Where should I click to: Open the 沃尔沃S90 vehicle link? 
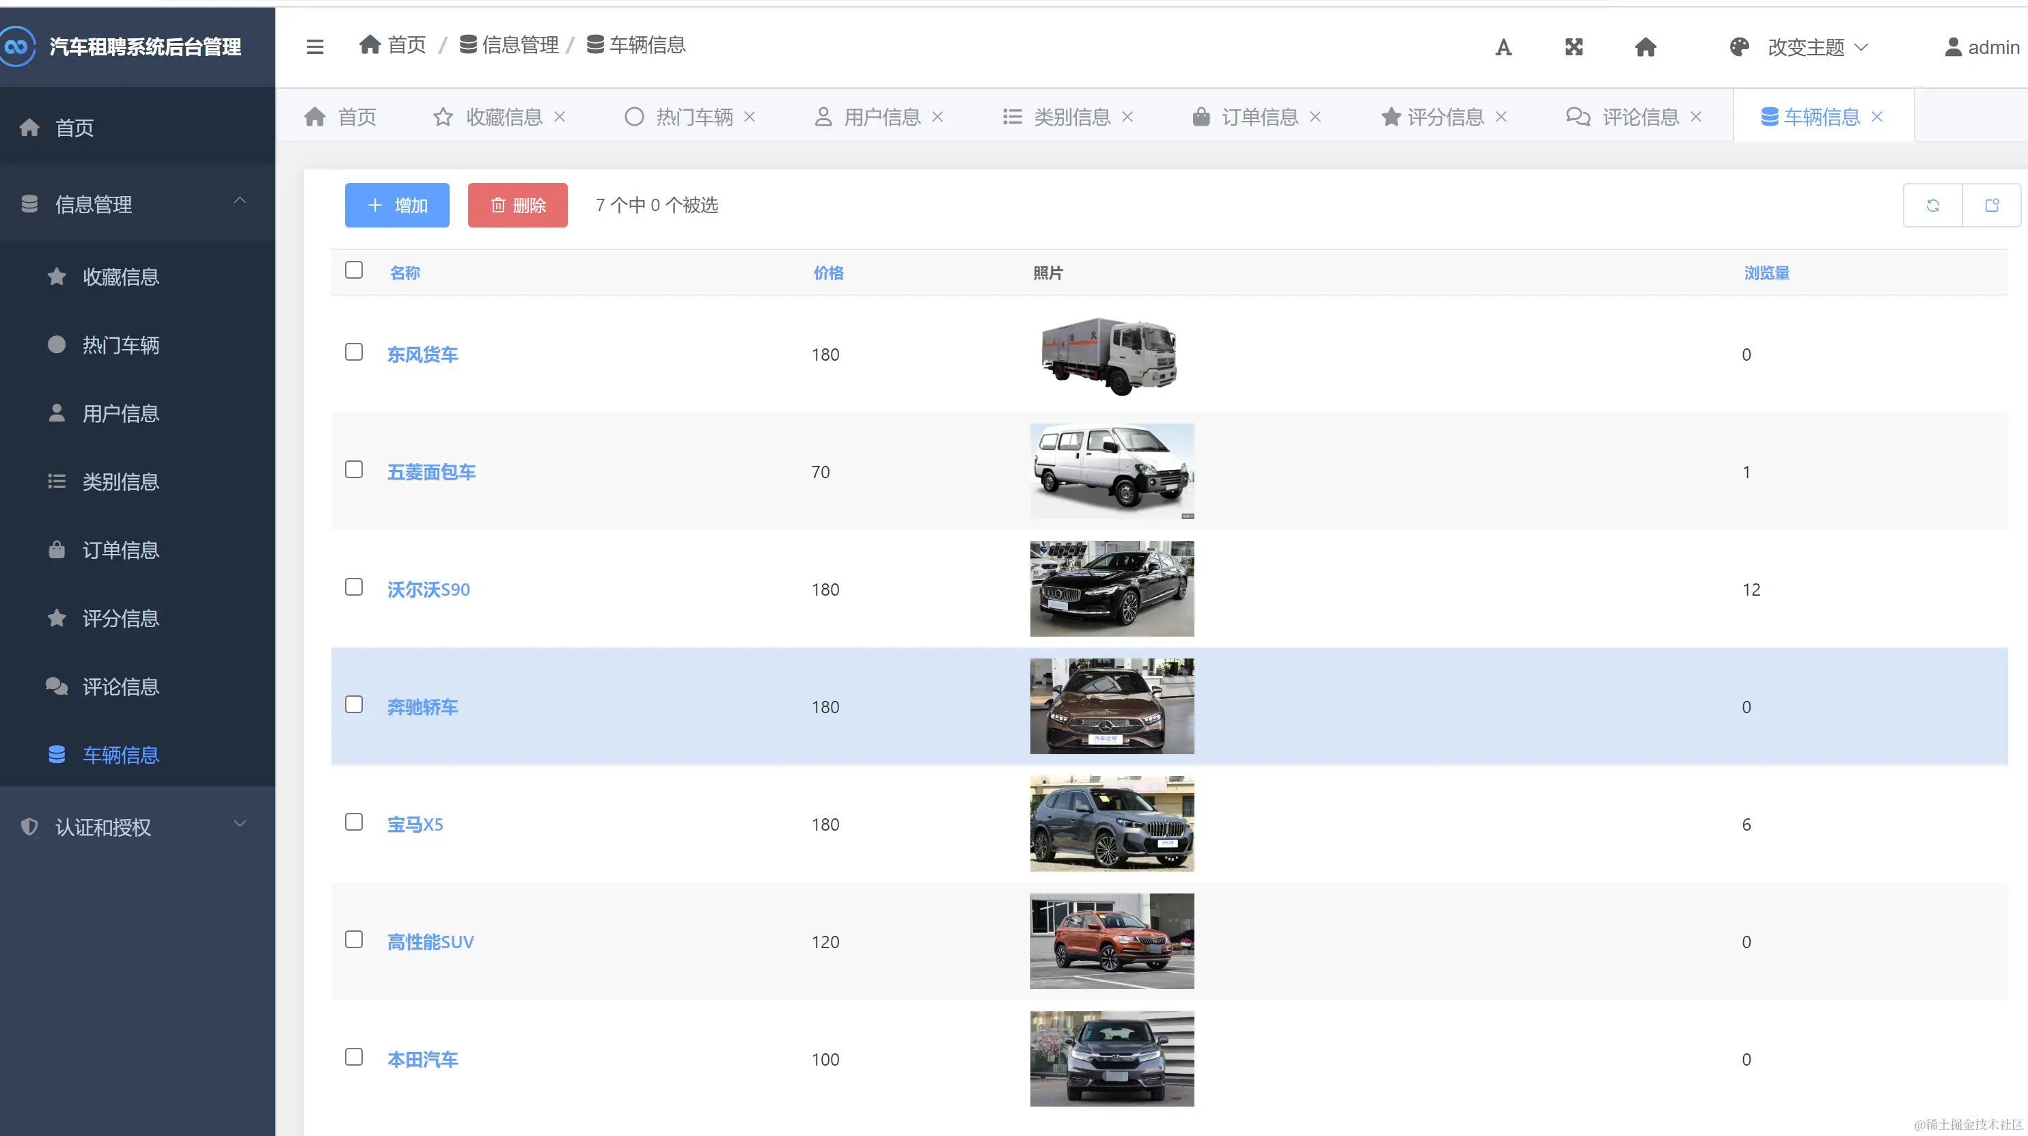428,590
